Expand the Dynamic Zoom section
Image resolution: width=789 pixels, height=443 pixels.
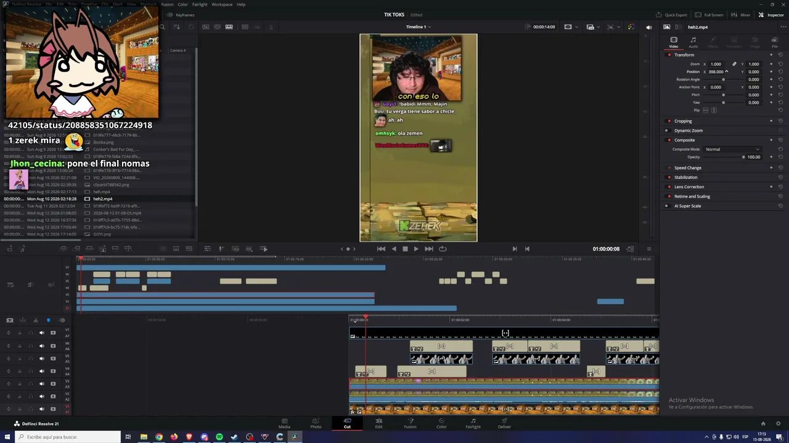[x=689, y=130]
